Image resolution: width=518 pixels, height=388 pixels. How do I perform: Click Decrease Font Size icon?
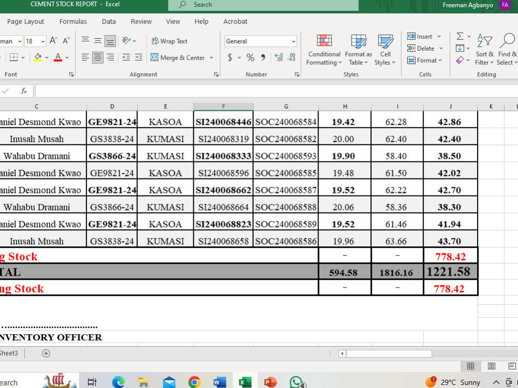tap(66, 40)
